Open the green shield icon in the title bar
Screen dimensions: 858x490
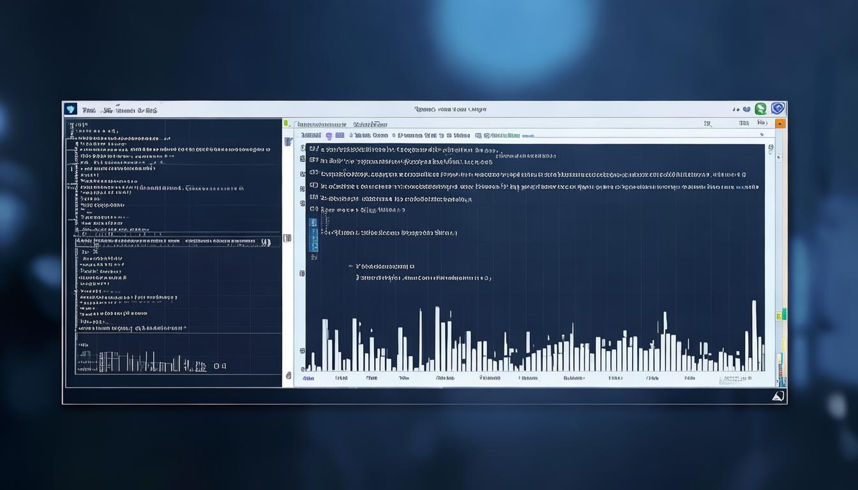tap(760, 108)
